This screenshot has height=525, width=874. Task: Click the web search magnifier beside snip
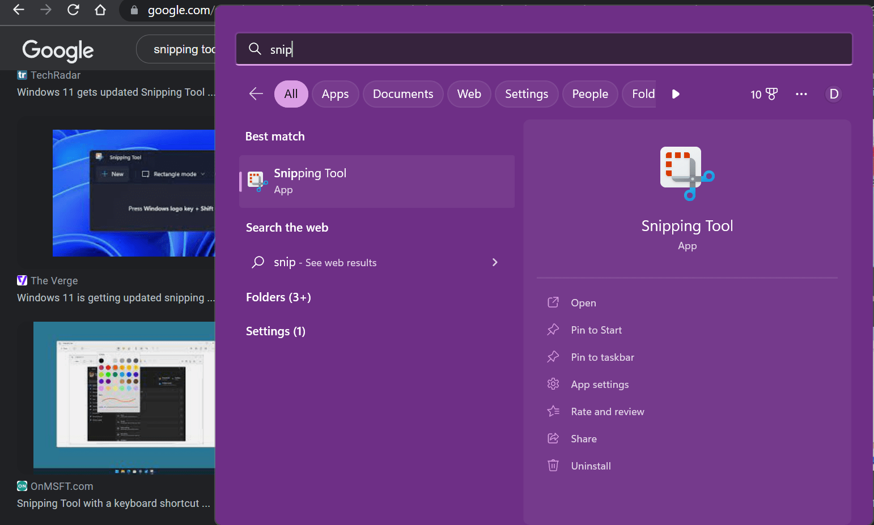pyautogui.click(x=258, y=262)
